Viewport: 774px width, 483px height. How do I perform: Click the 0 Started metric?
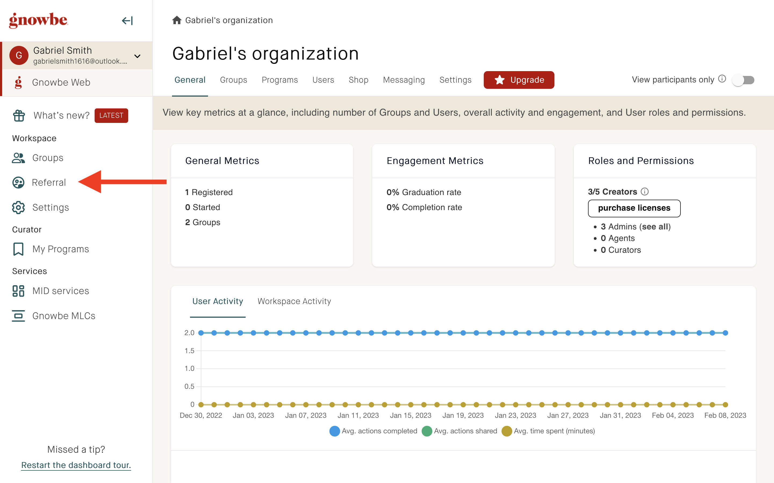pyautogui.click(x=202, y=207)
